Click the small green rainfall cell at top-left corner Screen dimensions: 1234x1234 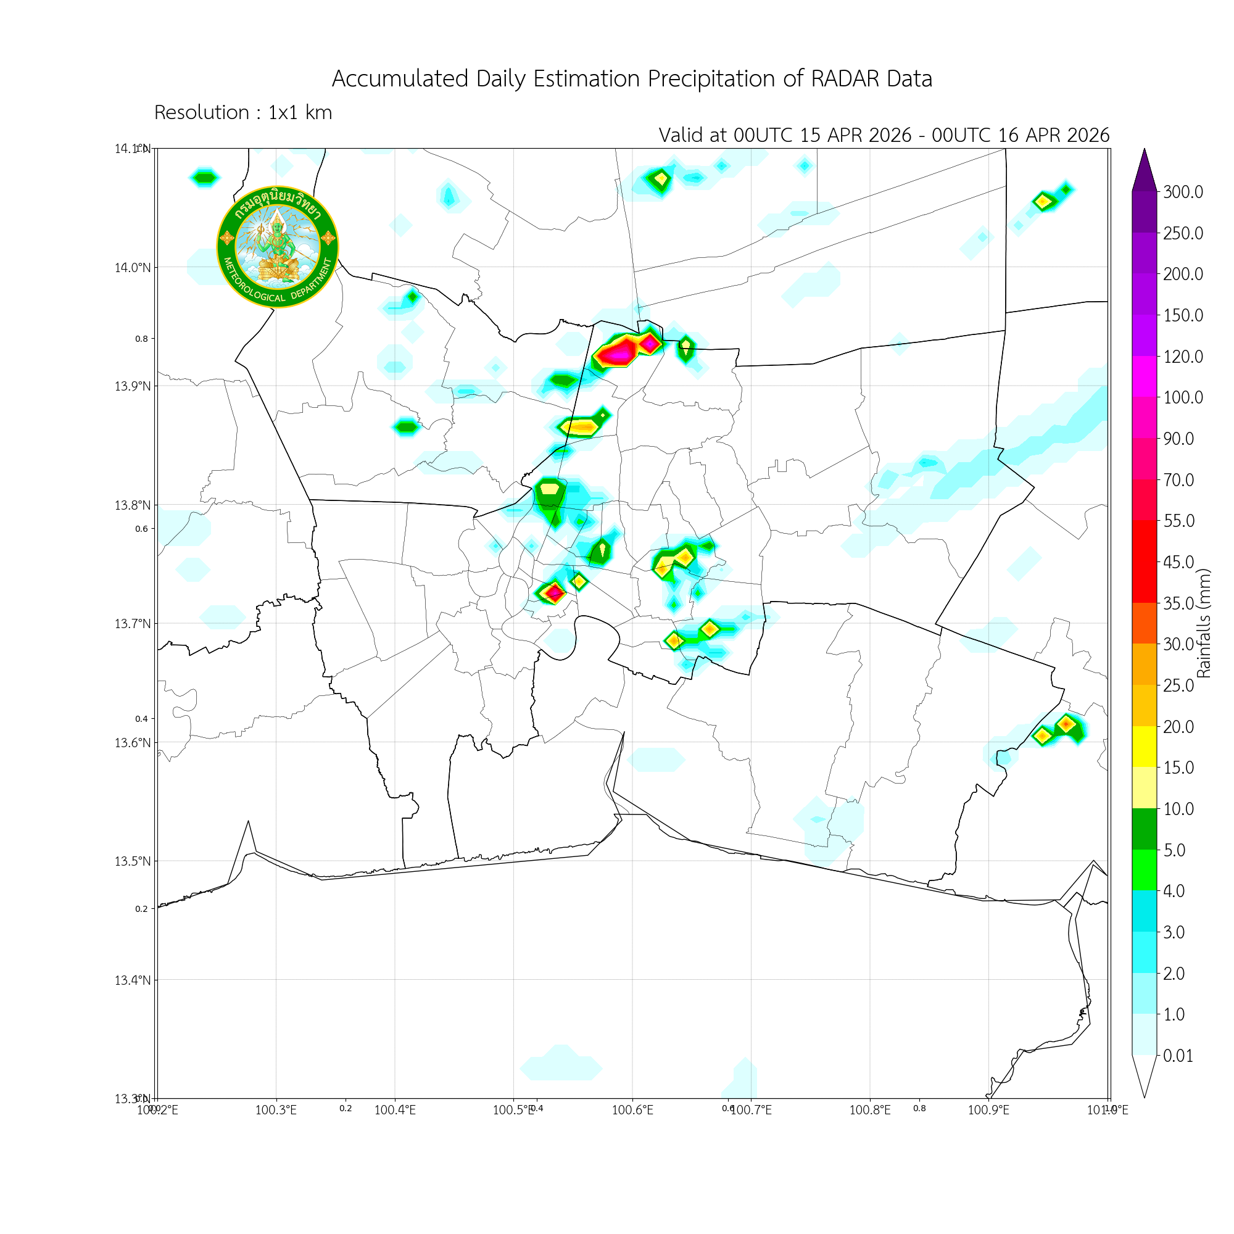[204, 178]
